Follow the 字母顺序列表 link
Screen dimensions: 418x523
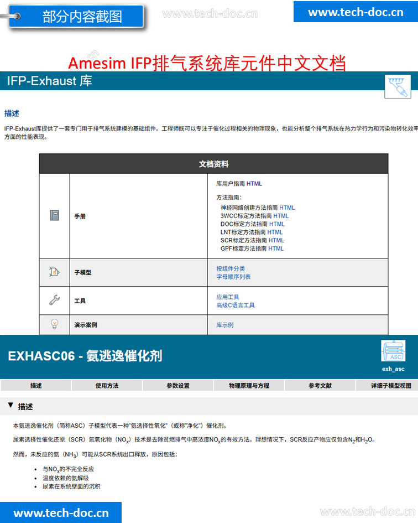(233, 277)
